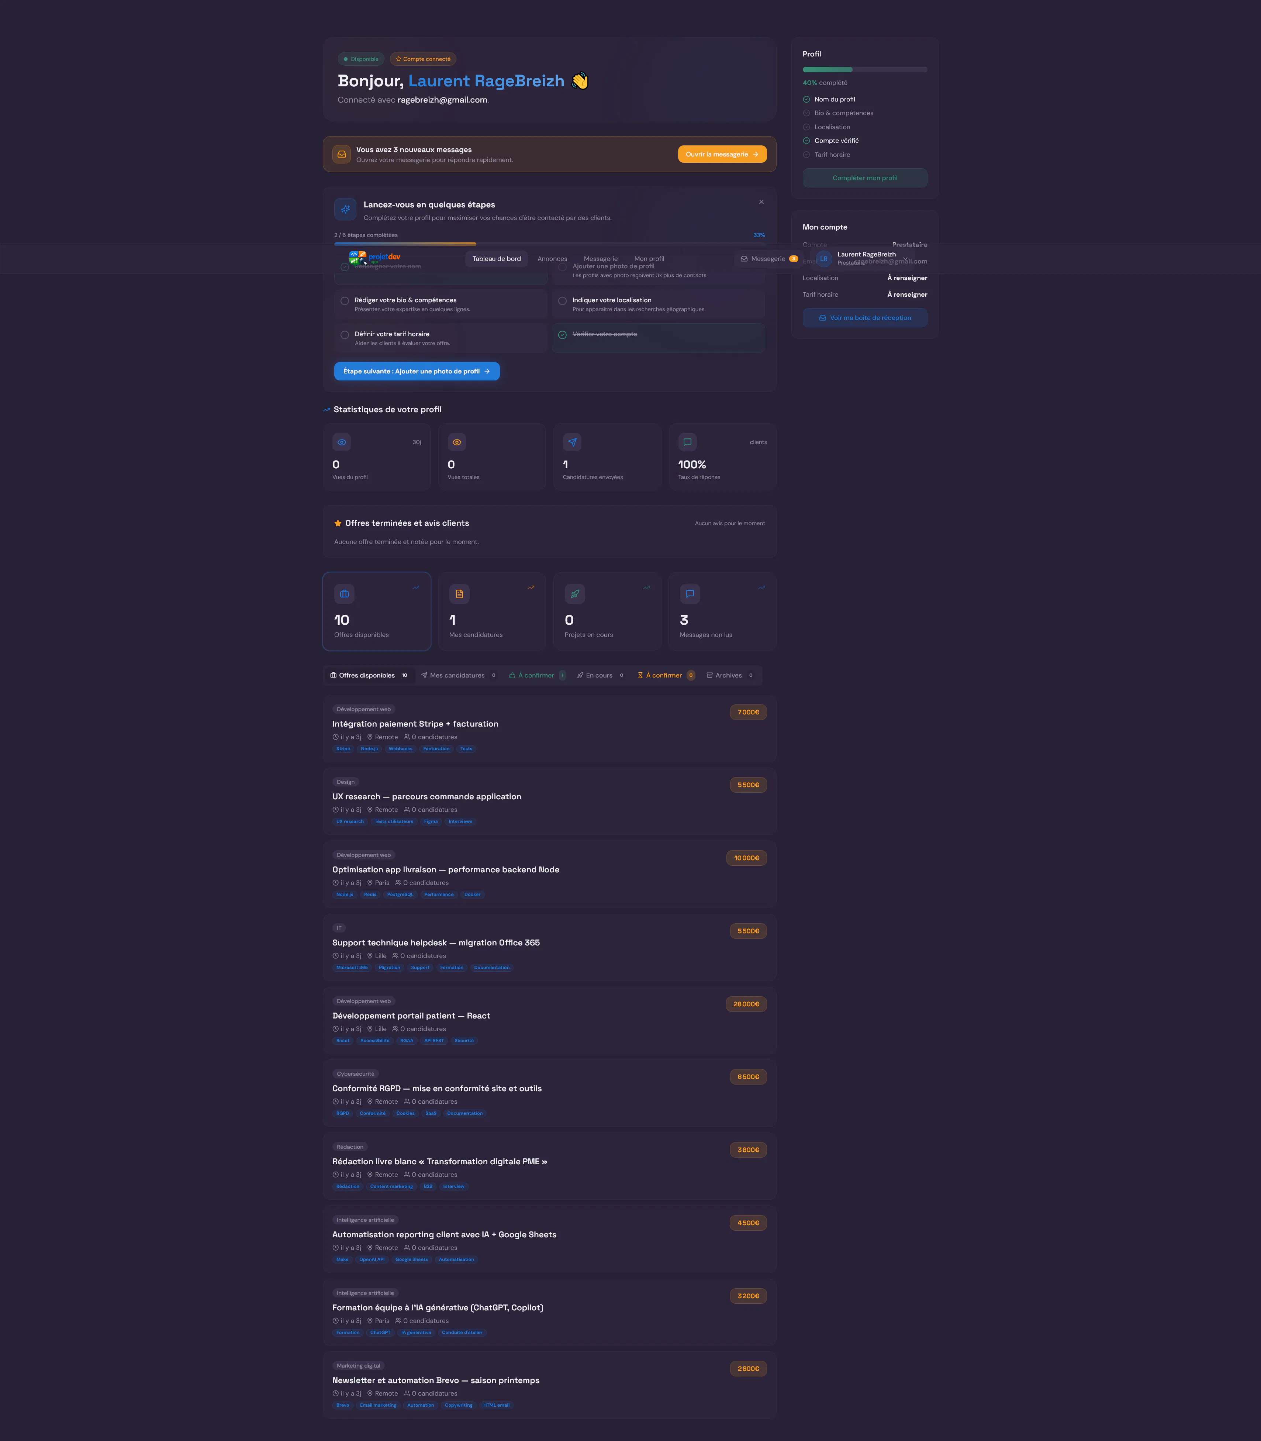Tick the circle for Indiquer votre localisation
1261x1441 pixels.
click(x=562, y=301)
